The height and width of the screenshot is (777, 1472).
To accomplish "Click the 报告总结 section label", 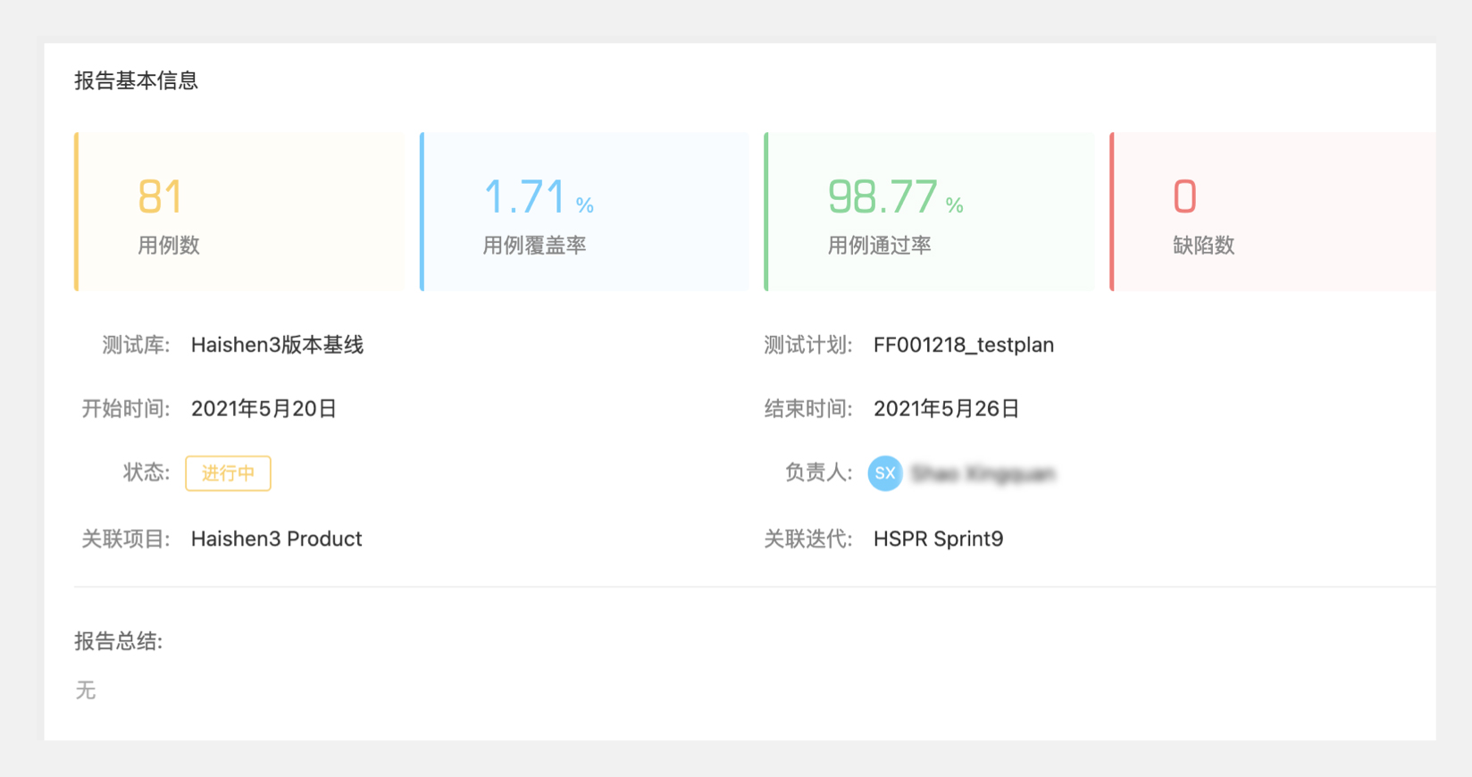I will (x=118, y=641).
